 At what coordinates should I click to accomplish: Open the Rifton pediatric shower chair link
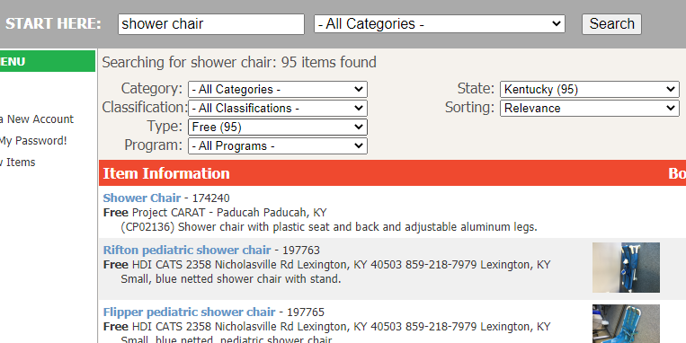[187, 250]
